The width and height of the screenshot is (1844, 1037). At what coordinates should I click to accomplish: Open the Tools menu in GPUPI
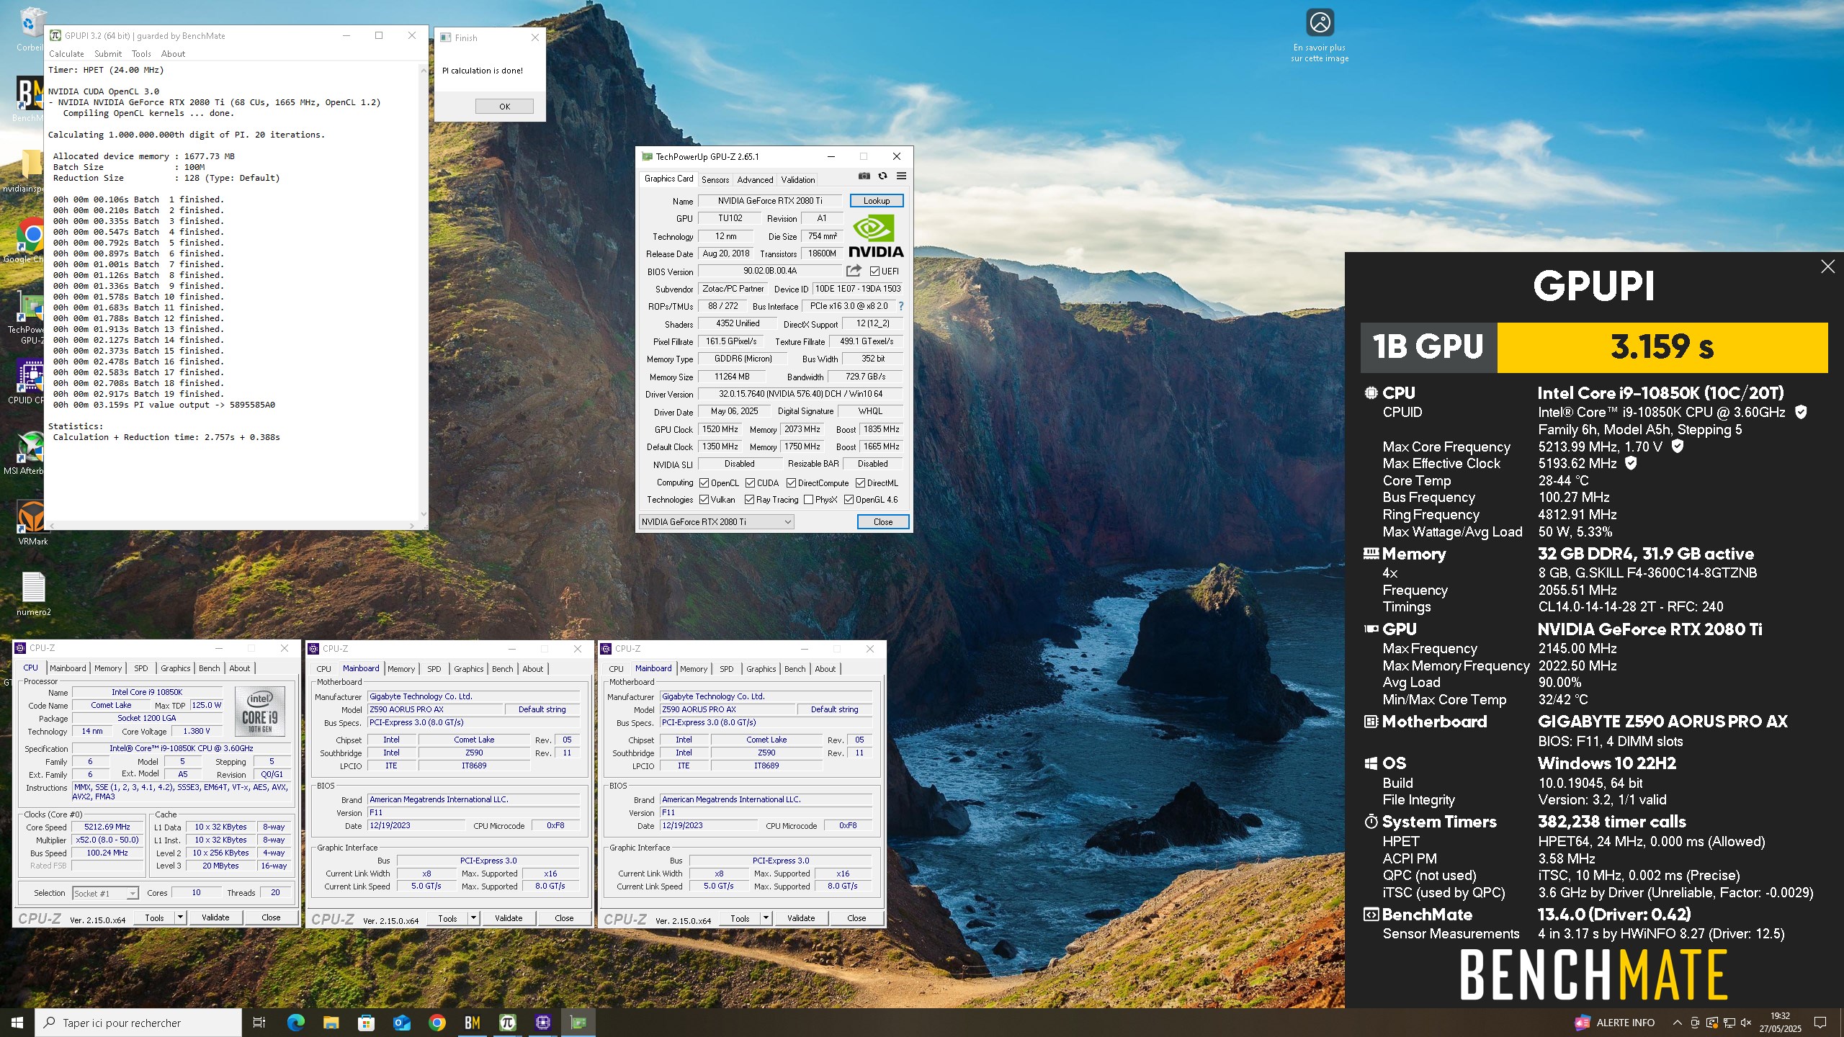coord(141,54)
